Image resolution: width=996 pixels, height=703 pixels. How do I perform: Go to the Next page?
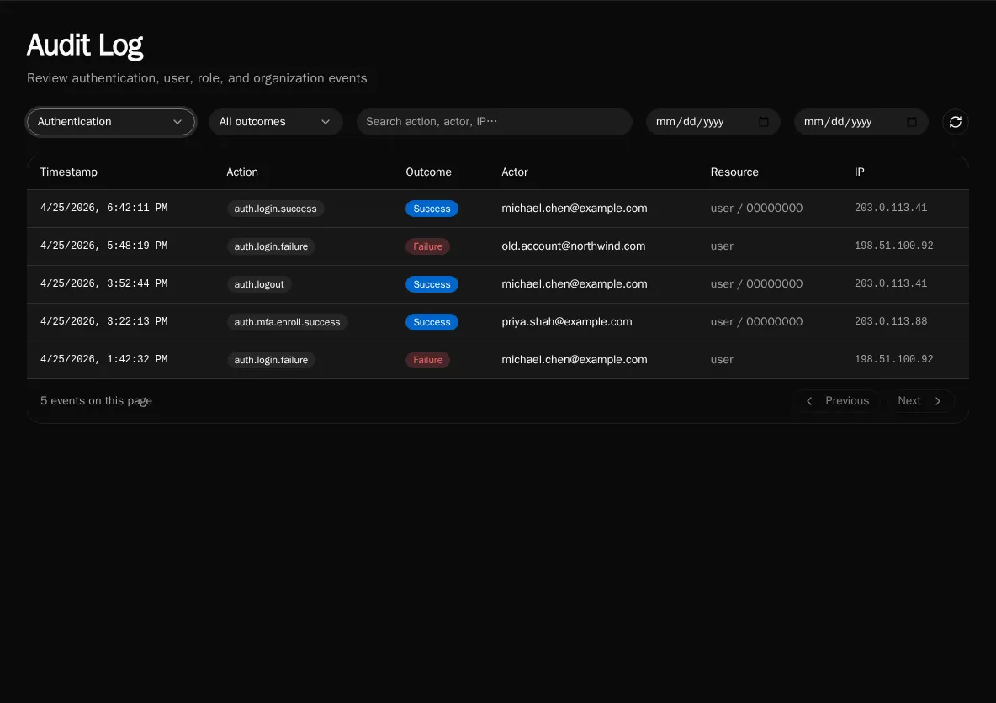tap(919, 401)
